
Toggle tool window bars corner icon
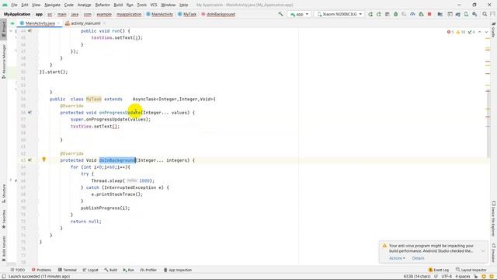pyautogui.click(x=3, y=276)
